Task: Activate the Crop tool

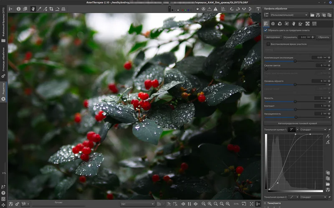Action: click(x=51, y=8)
